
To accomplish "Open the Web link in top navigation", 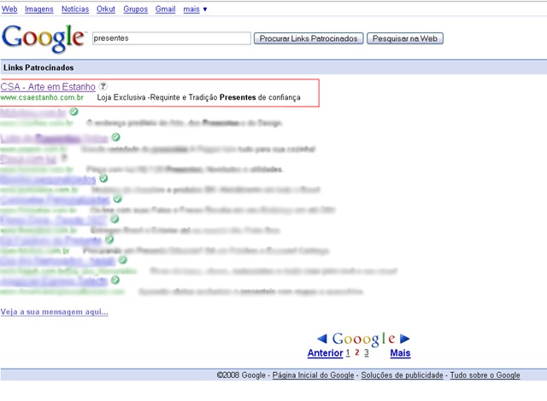I will click(x=9, y=9).
